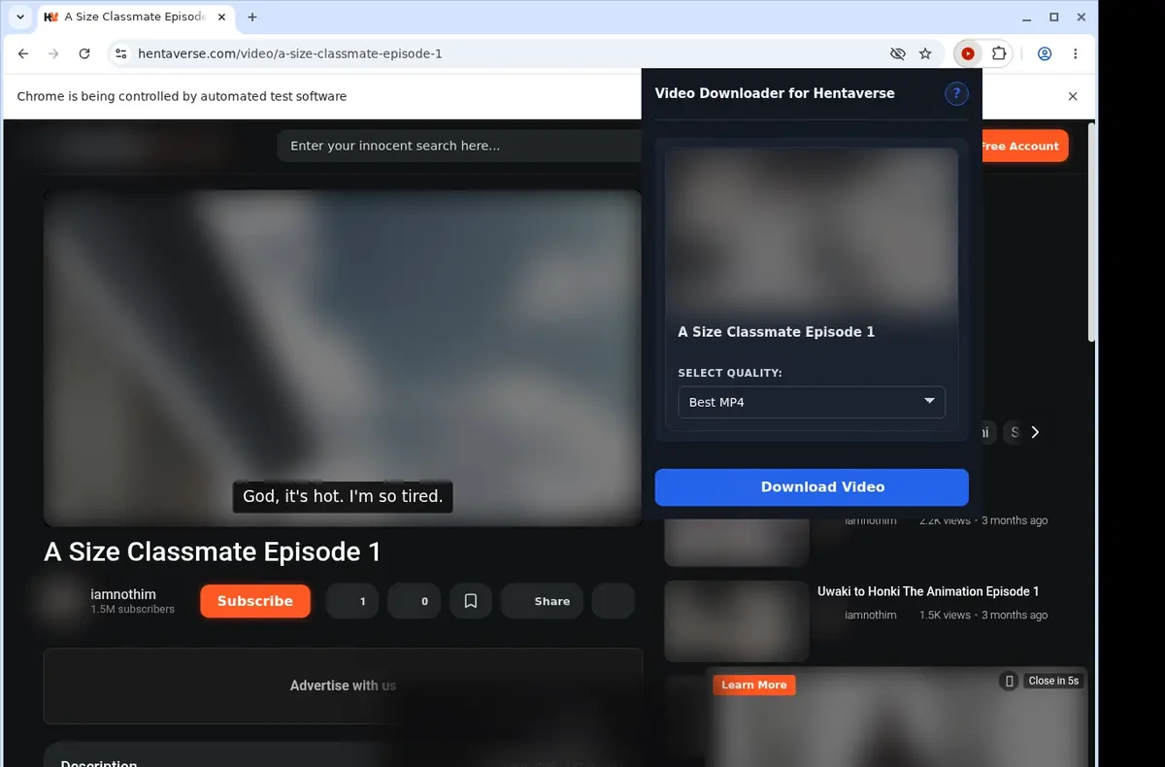Open the Best MP4 quality dropdown
Image resolution: width=1165 pixels, height=767 pixels.
[812, 402]
